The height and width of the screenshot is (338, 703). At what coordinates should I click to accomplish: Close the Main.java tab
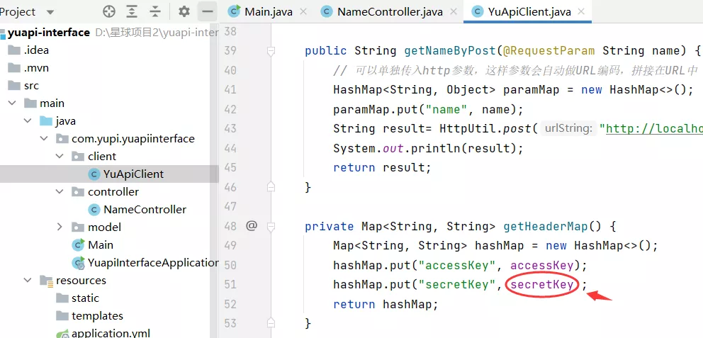click(x=303, y=11)
